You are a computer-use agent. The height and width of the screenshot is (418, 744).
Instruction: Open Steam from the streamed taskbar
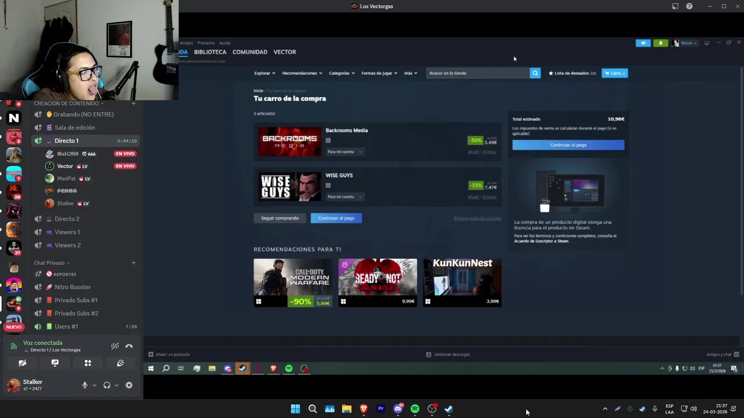coord(242,368)
